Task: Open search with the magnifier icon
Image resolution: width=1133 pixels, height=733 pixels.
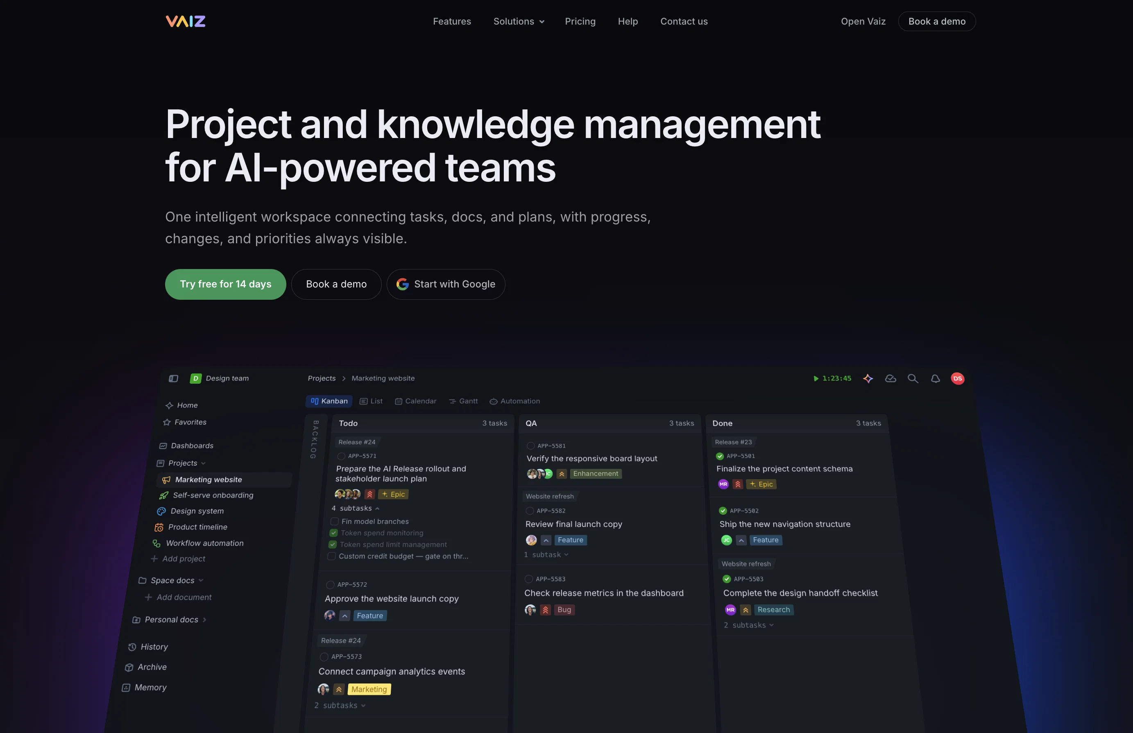Action: pos(913,378)
